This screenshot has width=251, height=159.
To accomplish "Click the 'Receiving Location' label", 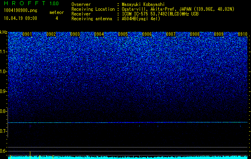I will point(93,9).
